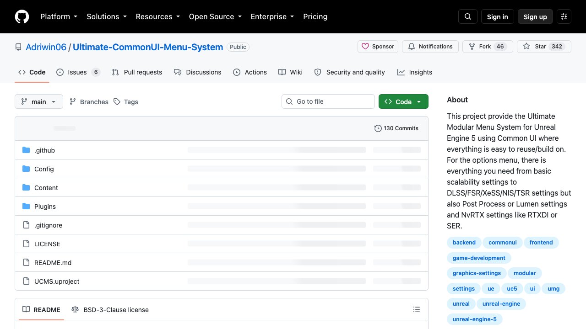Viewport: 586px width, 329px height.
Task: Open the .gitignore file
Action: tap(48, 225)
